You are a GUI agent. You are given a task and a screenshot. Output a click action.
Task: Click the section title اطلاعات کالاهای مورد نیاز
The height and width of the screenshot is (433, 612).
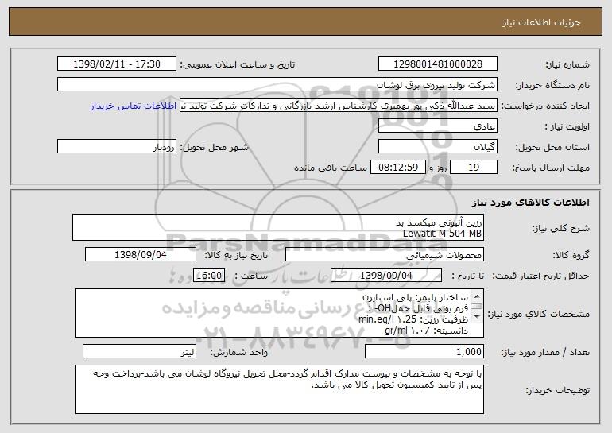click(530, 203)
